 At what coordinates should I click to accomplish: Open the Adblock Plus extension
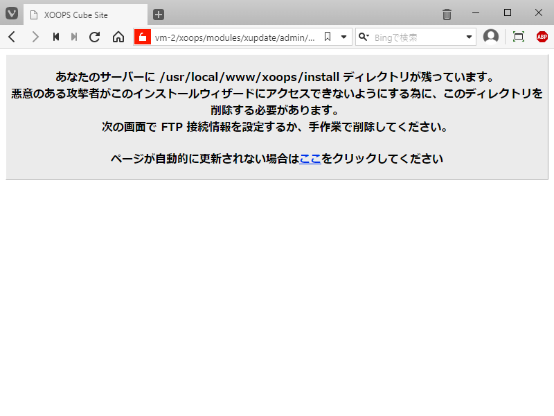click(x=542, y=37)
